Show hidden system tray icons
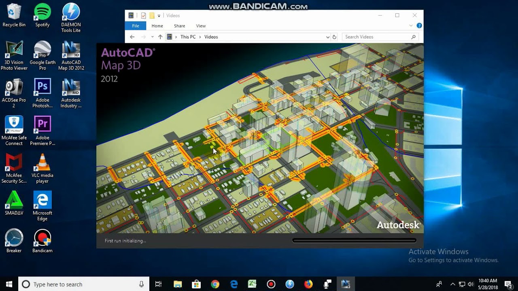Image resolution: width=518 pixels, height=291 pixels. 453,284
